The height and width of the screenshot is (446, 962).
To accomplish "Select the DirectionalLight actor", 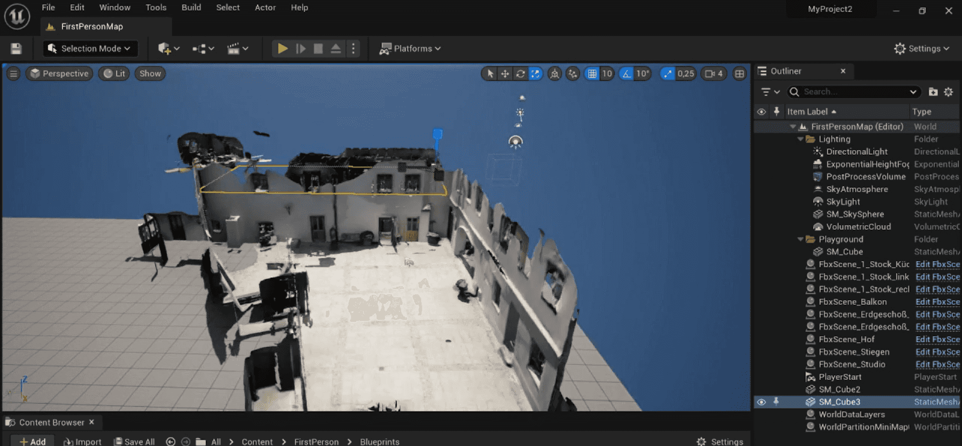I will pyautogui.click(x=857, y=152).
